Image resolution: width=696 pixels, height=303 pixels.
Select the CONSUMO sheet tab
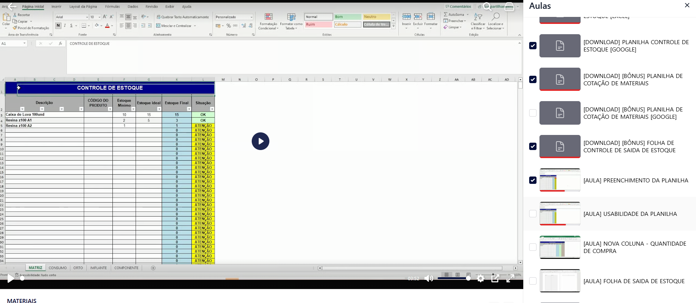(58, 268)
